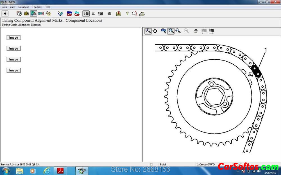The height and width of the screenshot is (175, 281).
Task: Click the highlighted chain link in diagram
Action: (x=256, y=71)
